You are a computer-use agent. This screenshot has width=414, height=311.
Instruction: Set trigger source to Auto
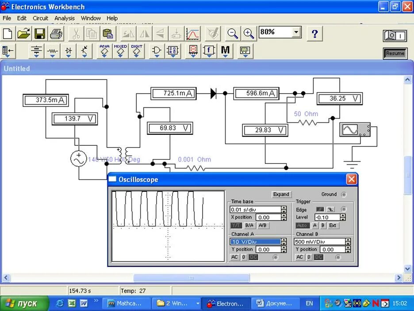(x=302, y=226)
